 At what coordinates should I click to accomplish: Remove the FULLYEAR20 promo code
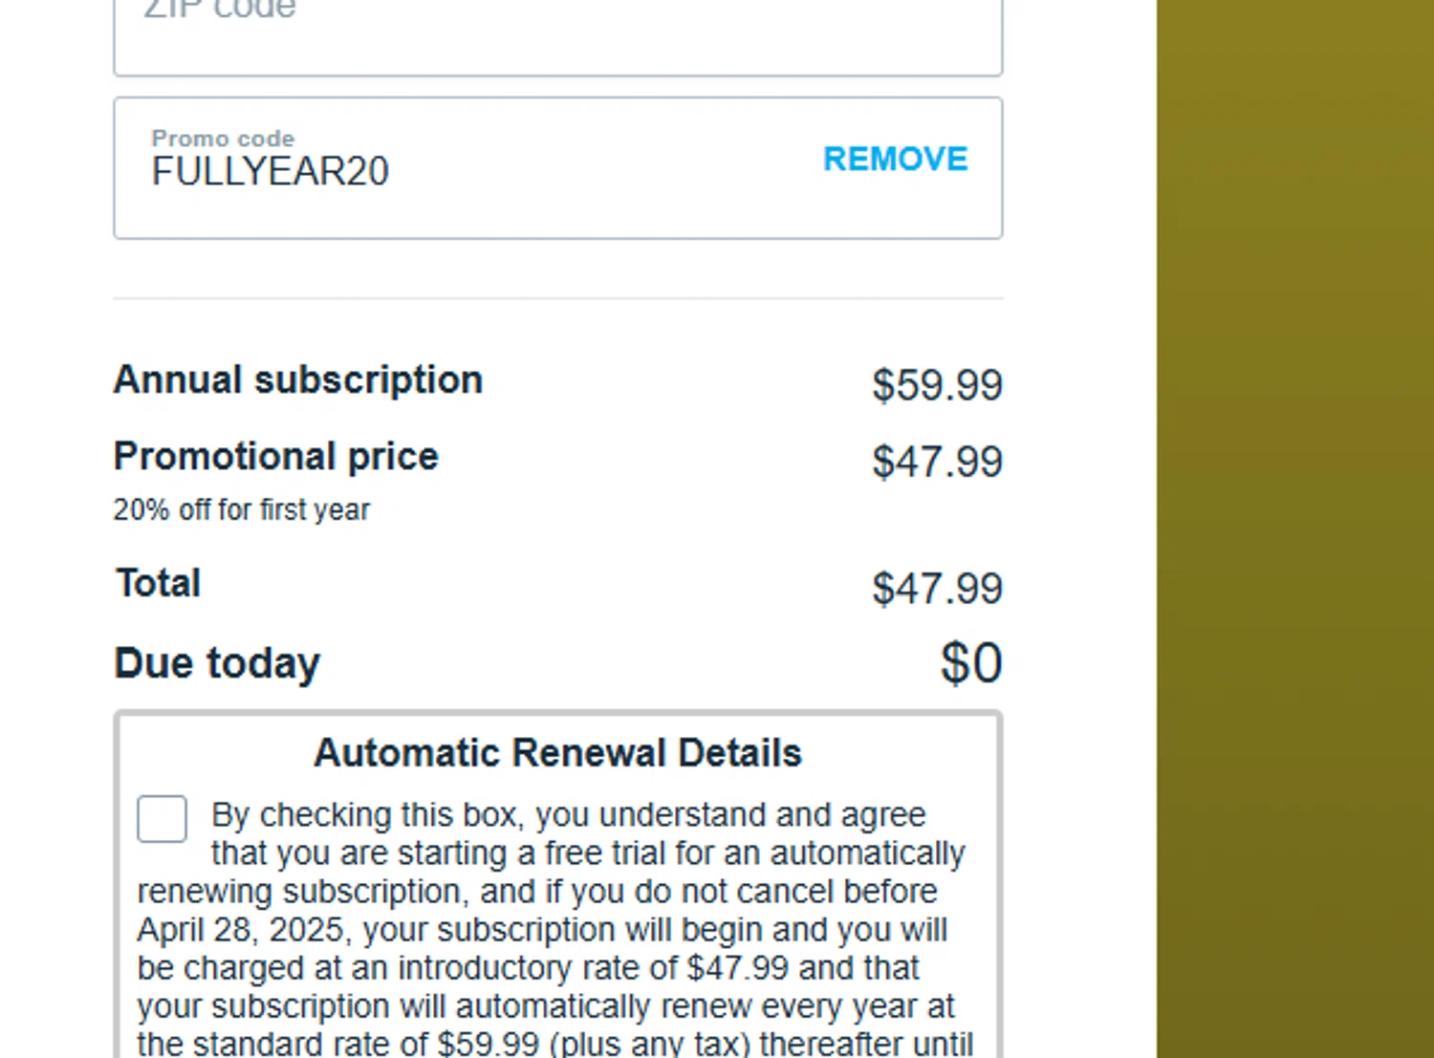pos(895,159)
